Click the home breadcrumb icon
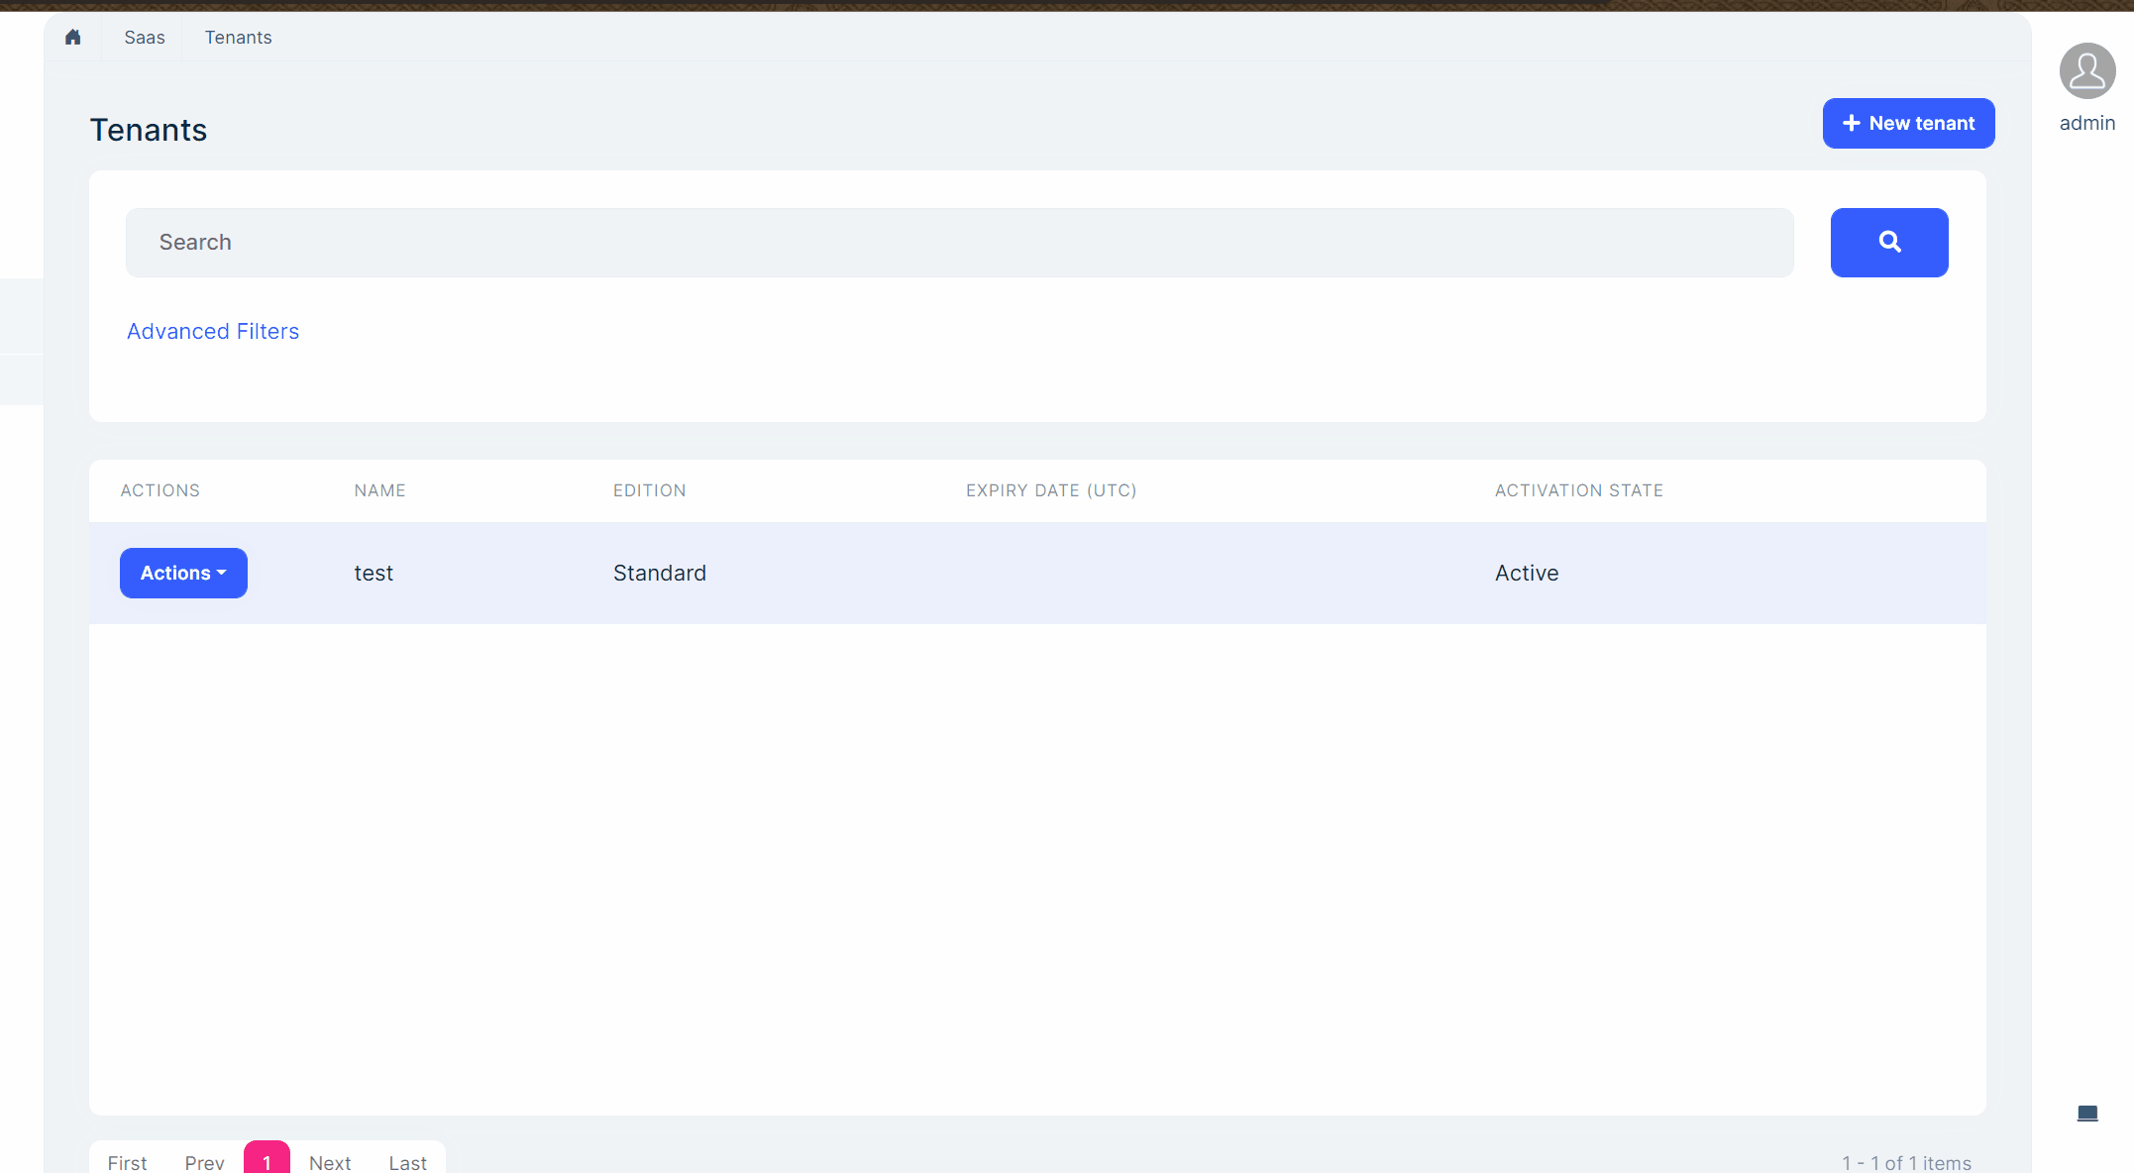 [x=72, y=38]
